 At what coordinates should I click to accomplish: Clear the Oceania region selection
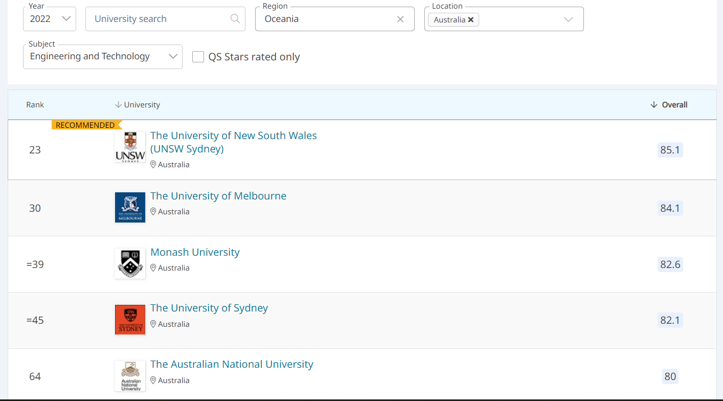400,19
